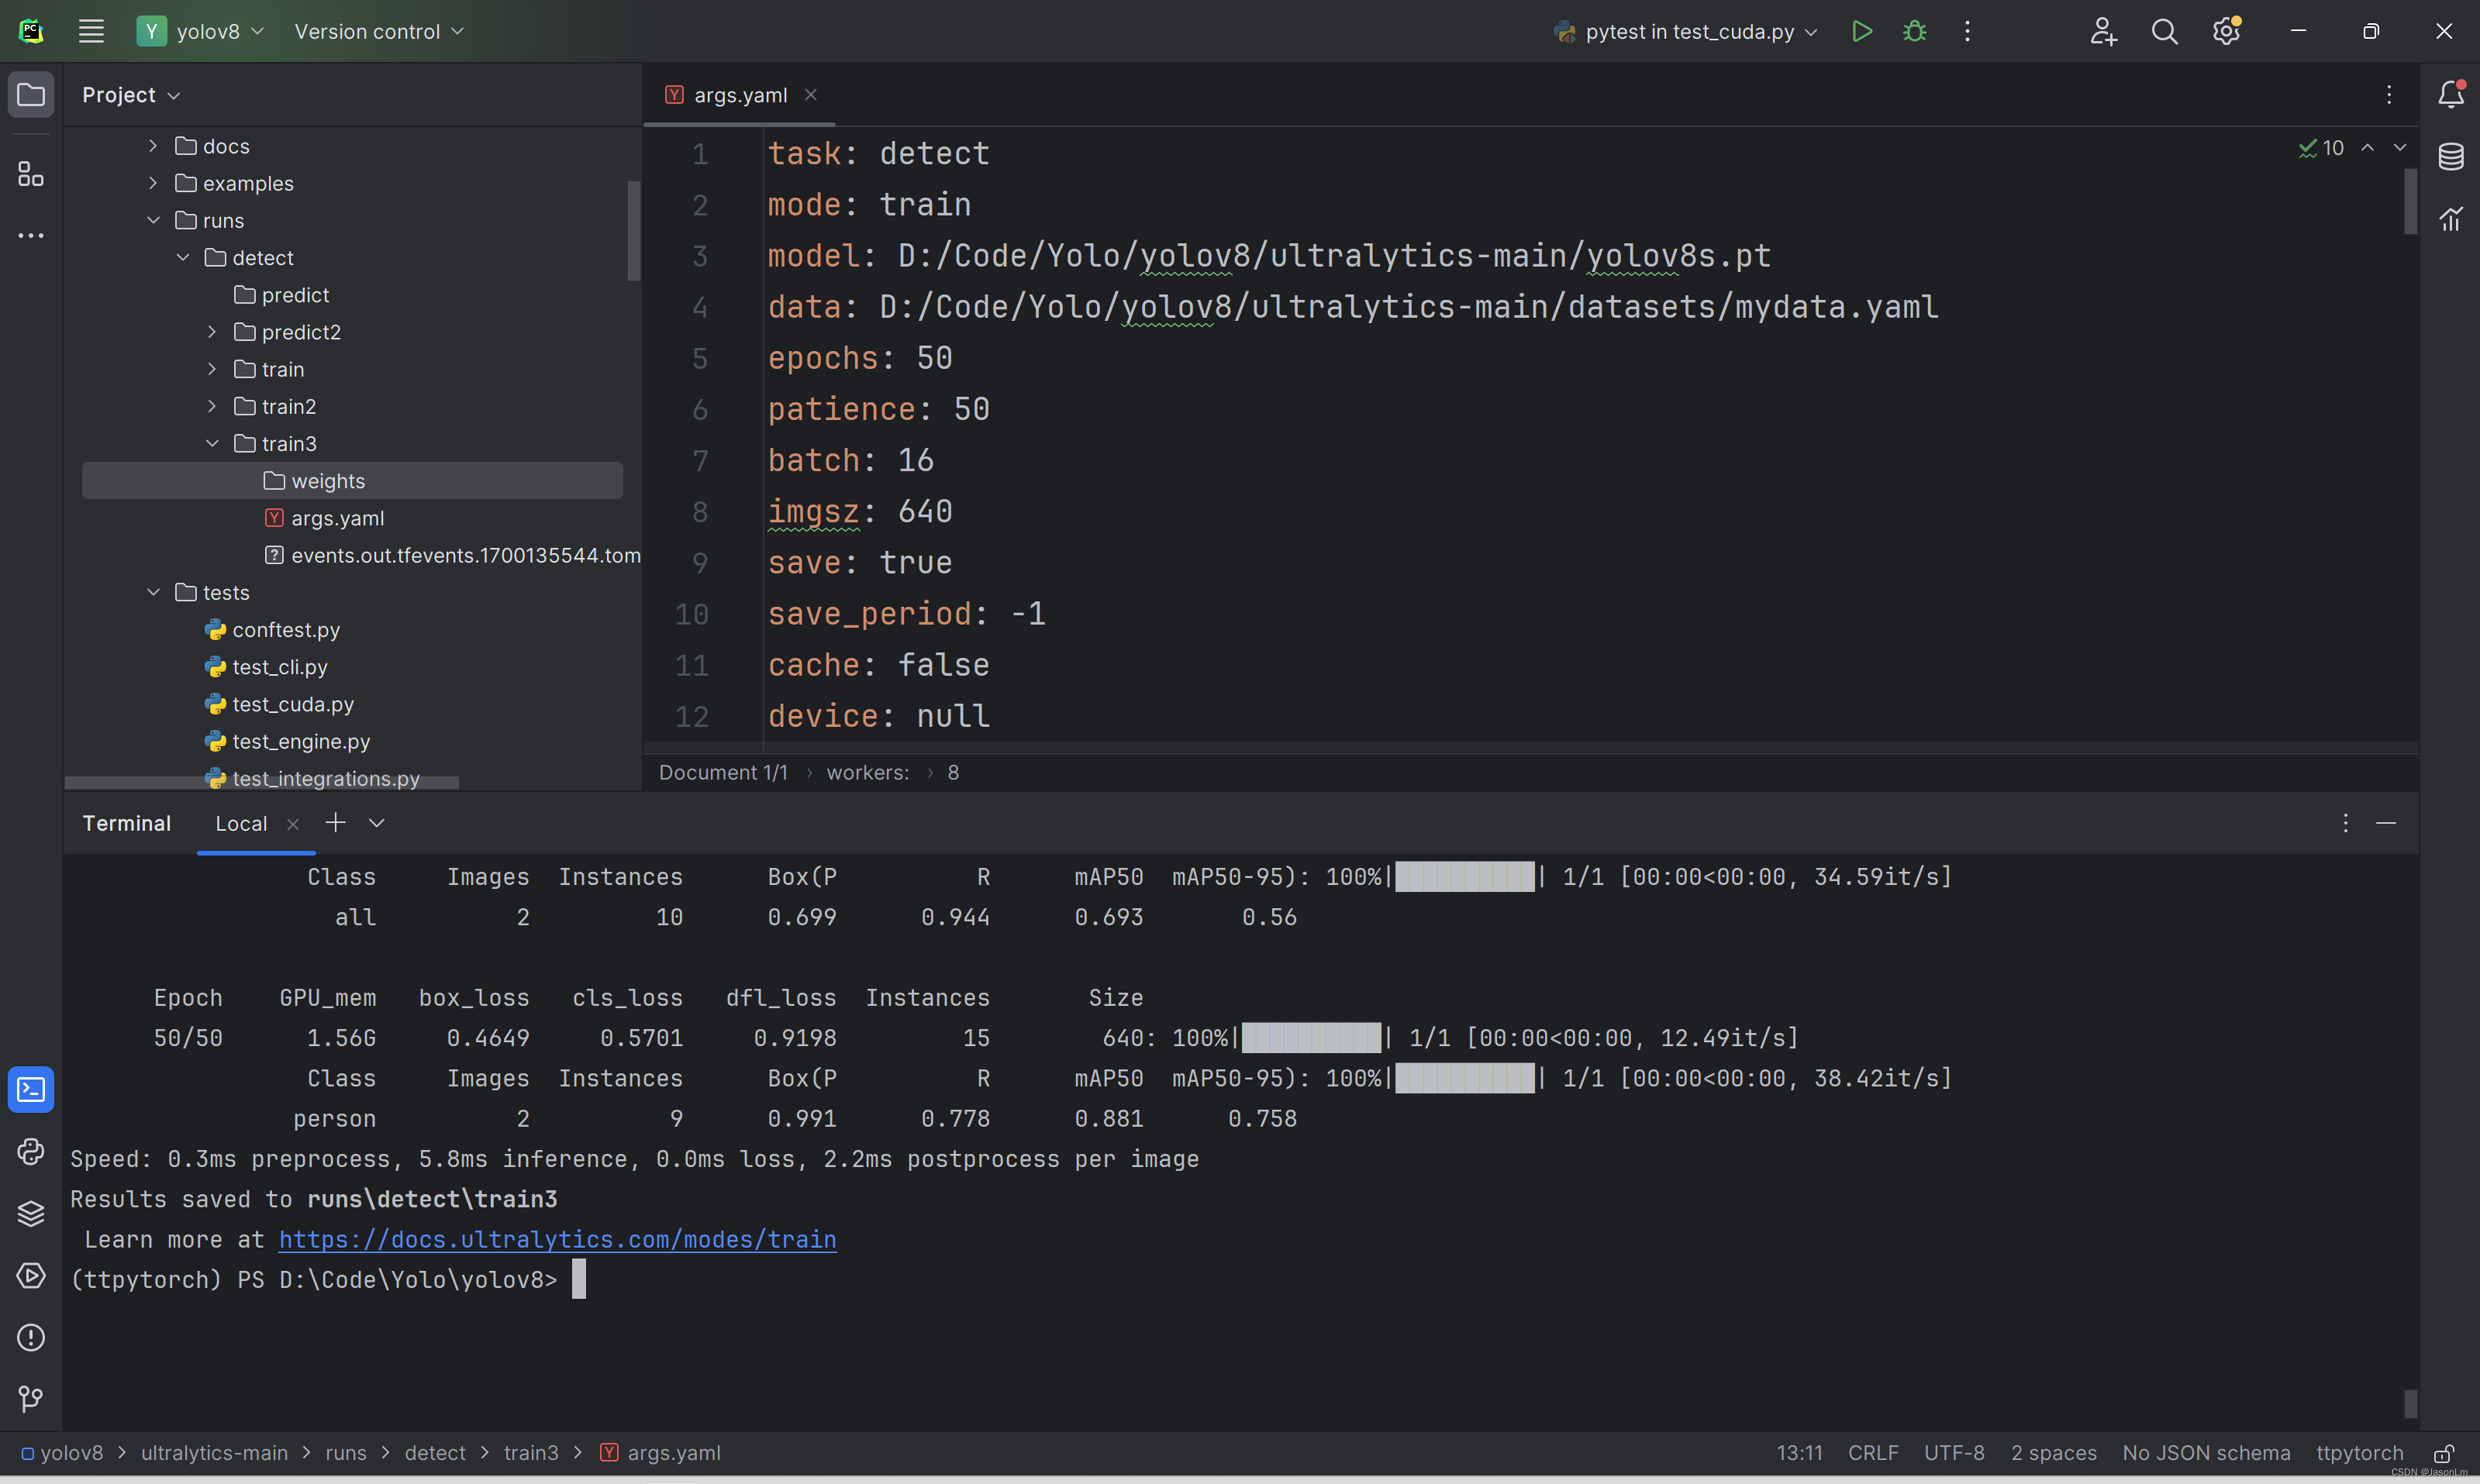
Task: Go to next highlighted problem
Action: (2399, 147)
